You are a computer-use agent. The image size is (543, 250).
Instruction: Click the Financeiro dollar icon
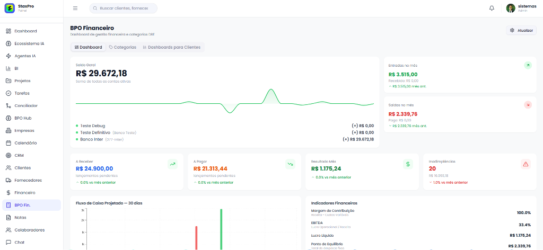[8, 193]
